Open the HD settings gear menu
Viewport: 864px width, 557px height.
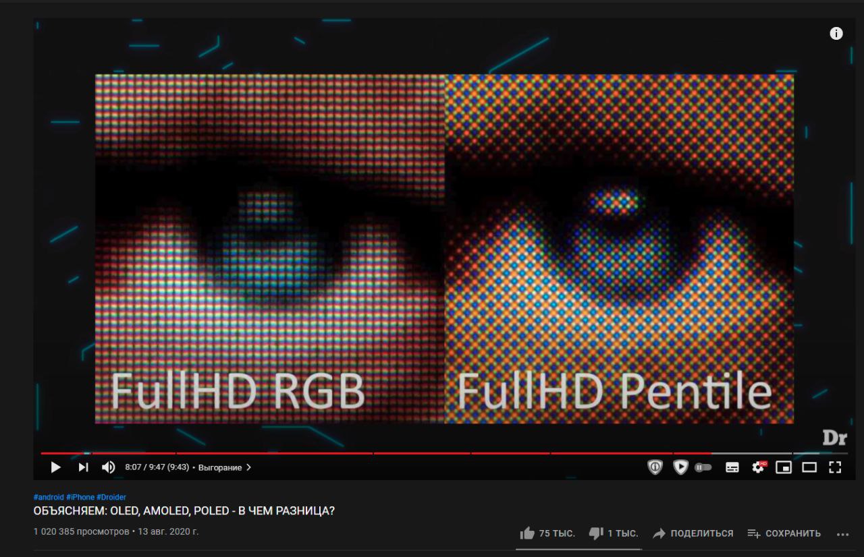(x=758, y=467)
